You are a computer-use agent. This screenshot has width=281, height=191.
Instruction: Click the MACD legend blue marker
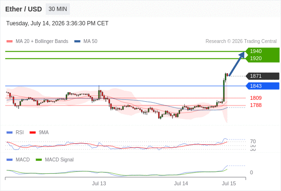(10, 160)
